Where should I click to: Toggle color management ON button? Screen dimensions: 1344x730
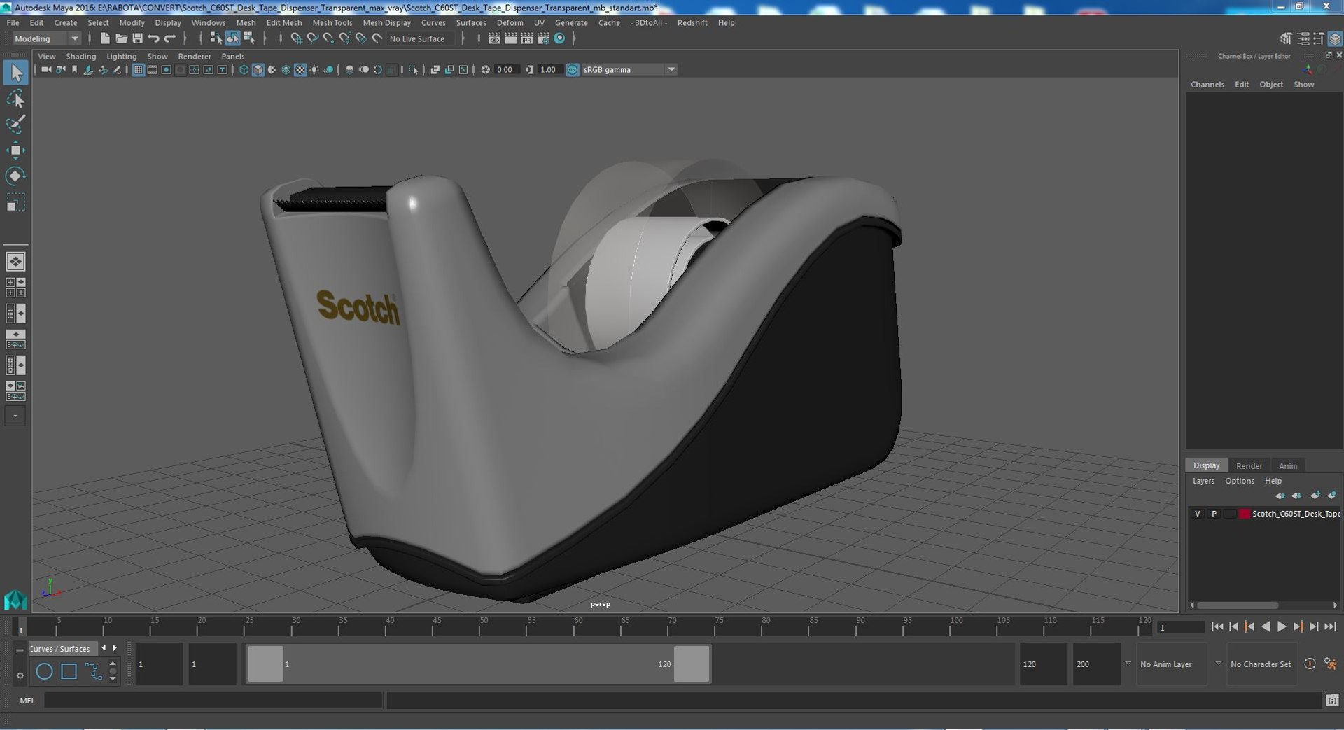573,69
